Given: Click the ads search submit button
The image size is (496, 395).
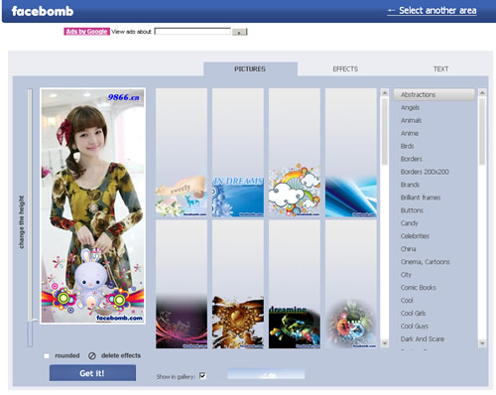Looking at the screenshot, I should point(239,32).
